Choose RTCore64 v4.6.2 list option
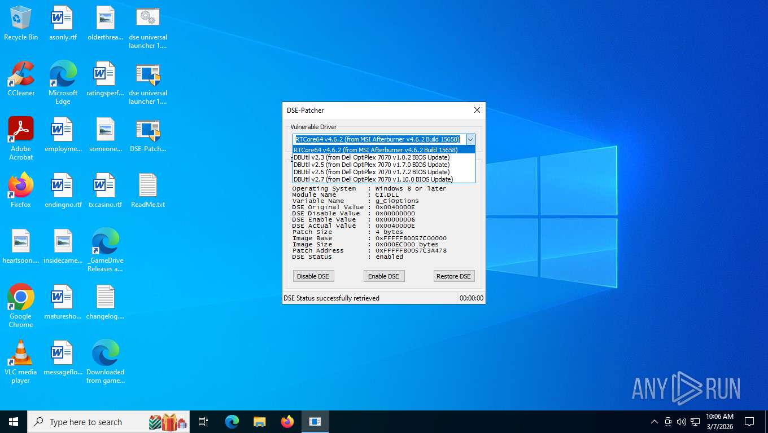Viewport: 768px width, 433px height. (x=384, y=150)
